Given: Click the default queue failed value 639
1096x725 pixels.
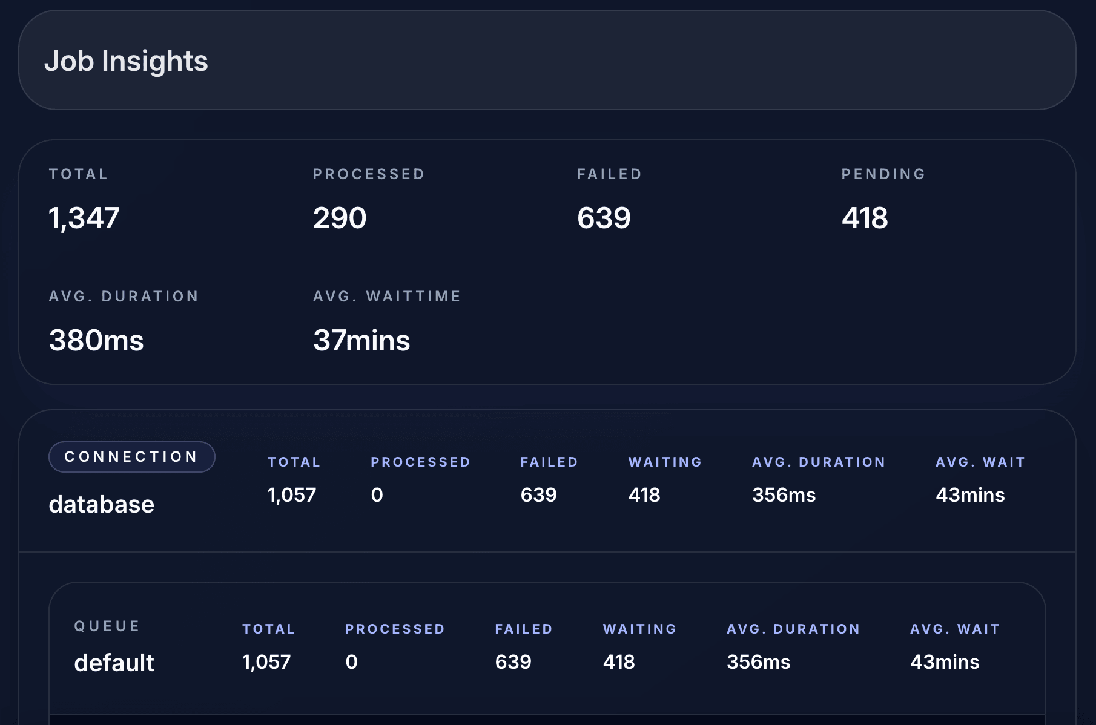Looking at the screenshot, I should coord(513,662).
